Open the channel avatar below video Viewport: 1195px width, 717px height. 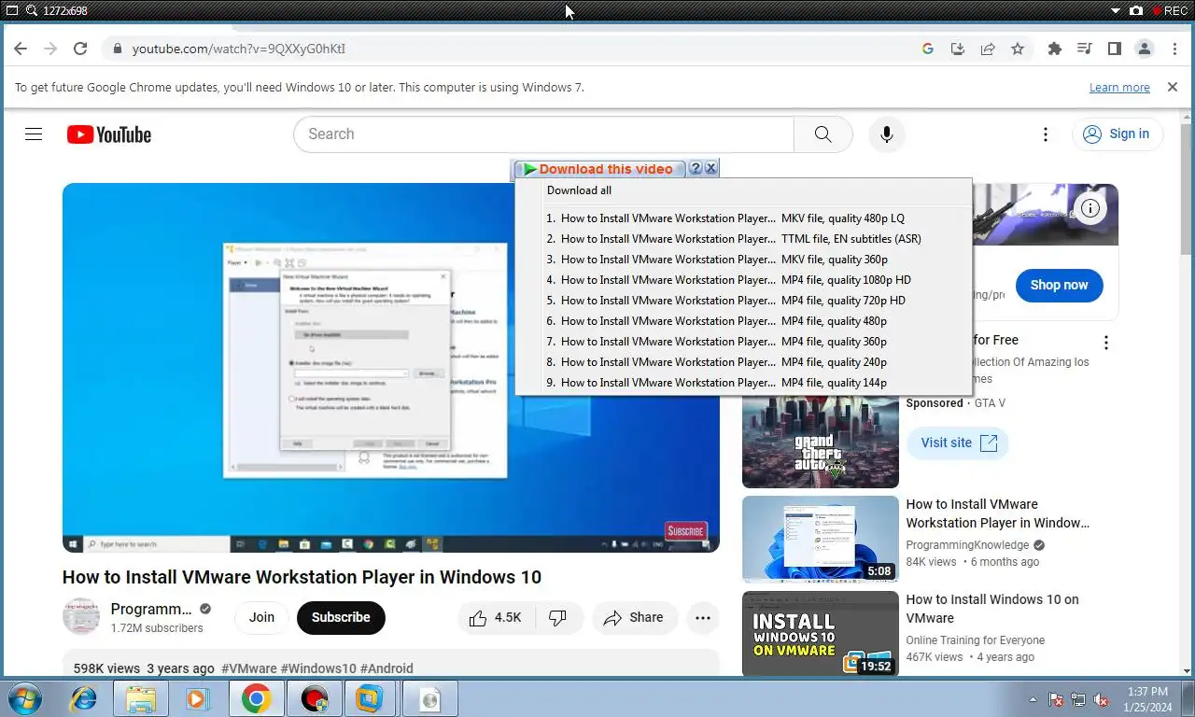point(81,617)
